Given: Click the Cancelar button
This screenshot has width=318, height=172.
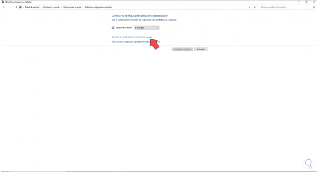Looking at the screenshot, I should coord(201,49).
